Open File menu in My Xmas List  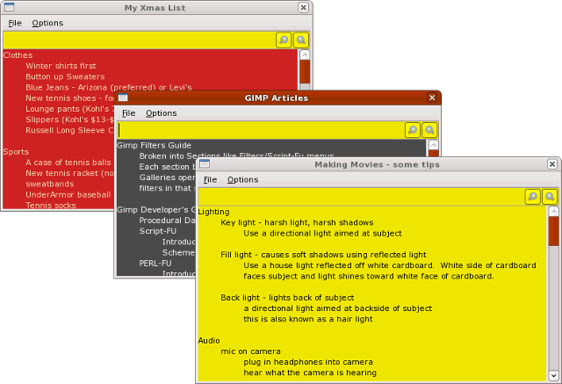click(15, 23)
